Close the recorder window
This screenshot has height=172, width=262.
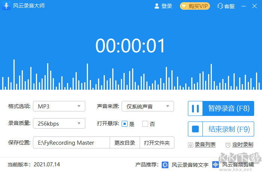tap(254, 6)
